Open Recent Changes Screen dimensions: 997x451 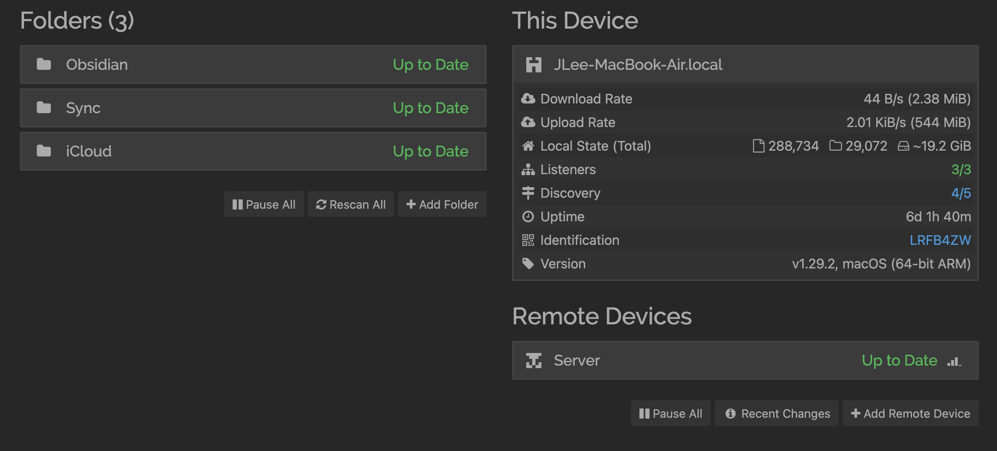(777, 414)
